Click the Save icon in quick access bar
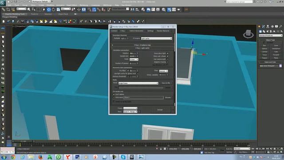The image size is (284, 160). pyautogui.click(x=16, y=2)
